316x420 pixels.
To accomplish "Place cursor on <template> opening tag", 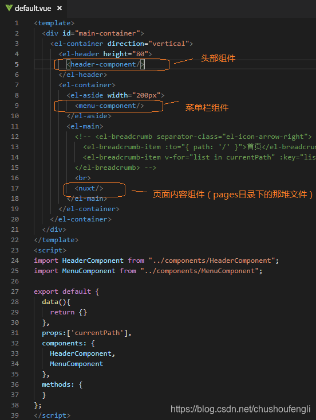I will click(x=54, y=23).
